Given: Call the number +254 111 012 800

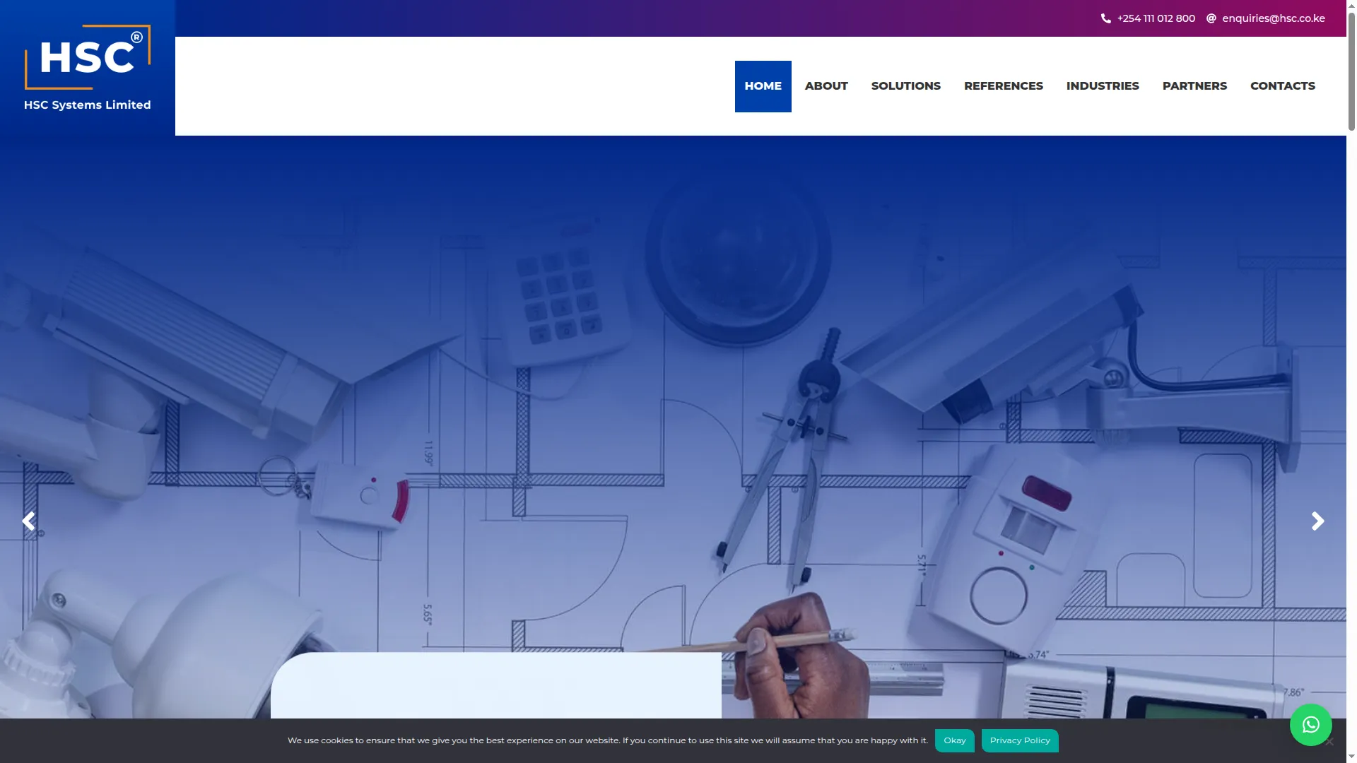Looking at the screenshot, I should pos(1156,18).
